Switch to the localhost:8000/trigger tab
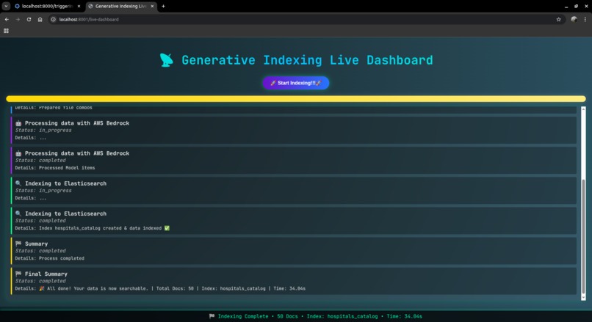 coord(47,6)
